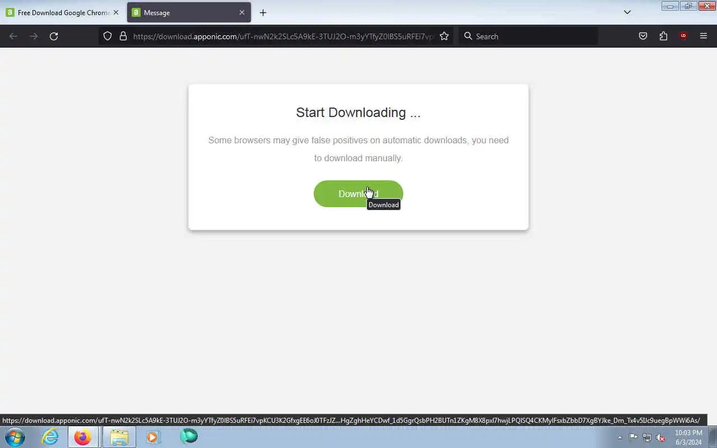Viewport: 717px width, 448px height.
Task: Click the Message tab favicon
Action: point(136,12)
